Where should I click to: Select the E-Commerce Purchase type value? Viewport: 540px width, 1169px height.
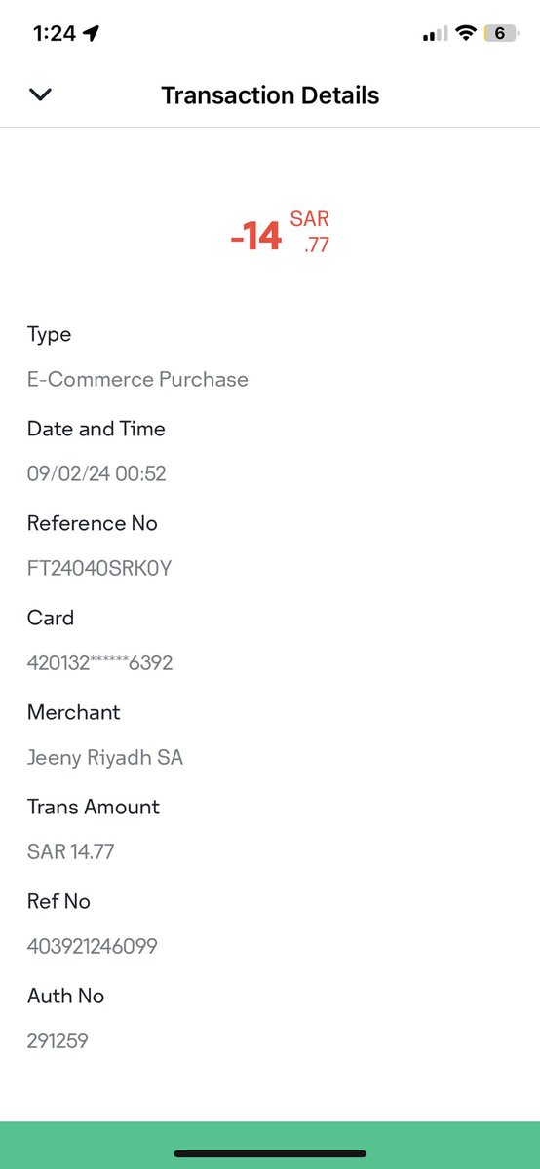pyautogui.click(x=137, y=379)
